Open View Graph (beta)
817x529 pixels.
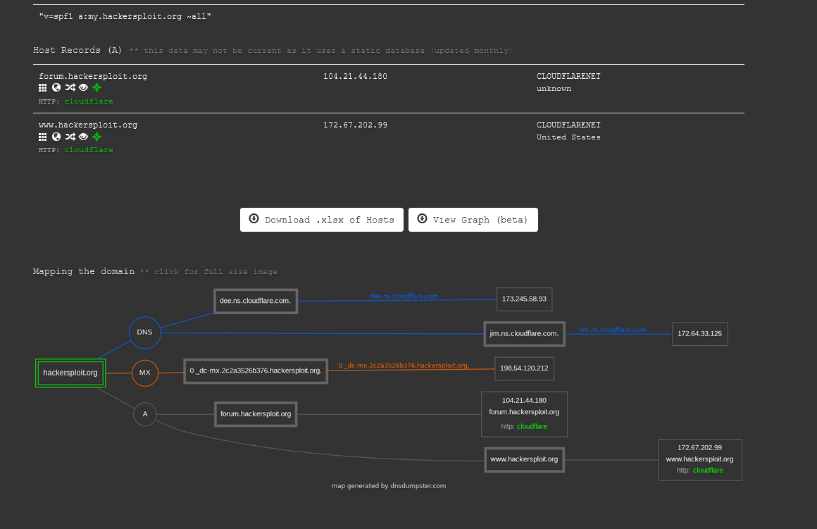click(473, 220)
